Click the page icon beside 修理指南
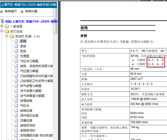The width and height of the screenshot is (167, 140). tap(16, 100)
